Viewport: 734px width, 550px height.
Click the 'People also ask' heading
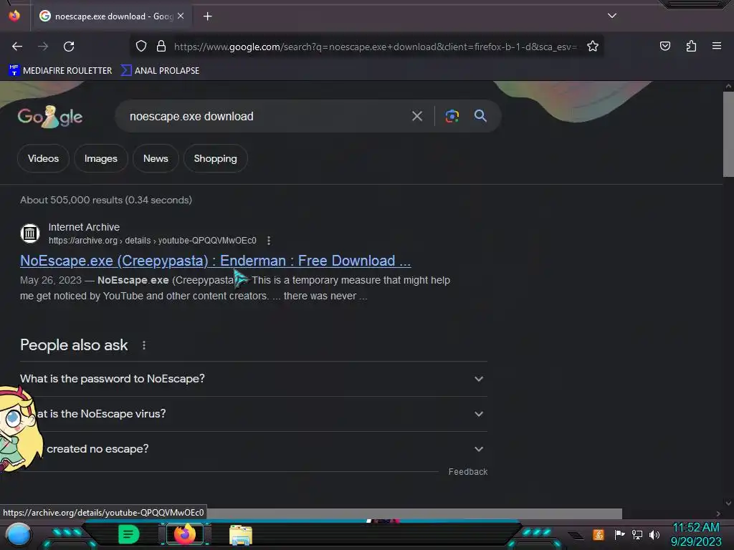74,345
